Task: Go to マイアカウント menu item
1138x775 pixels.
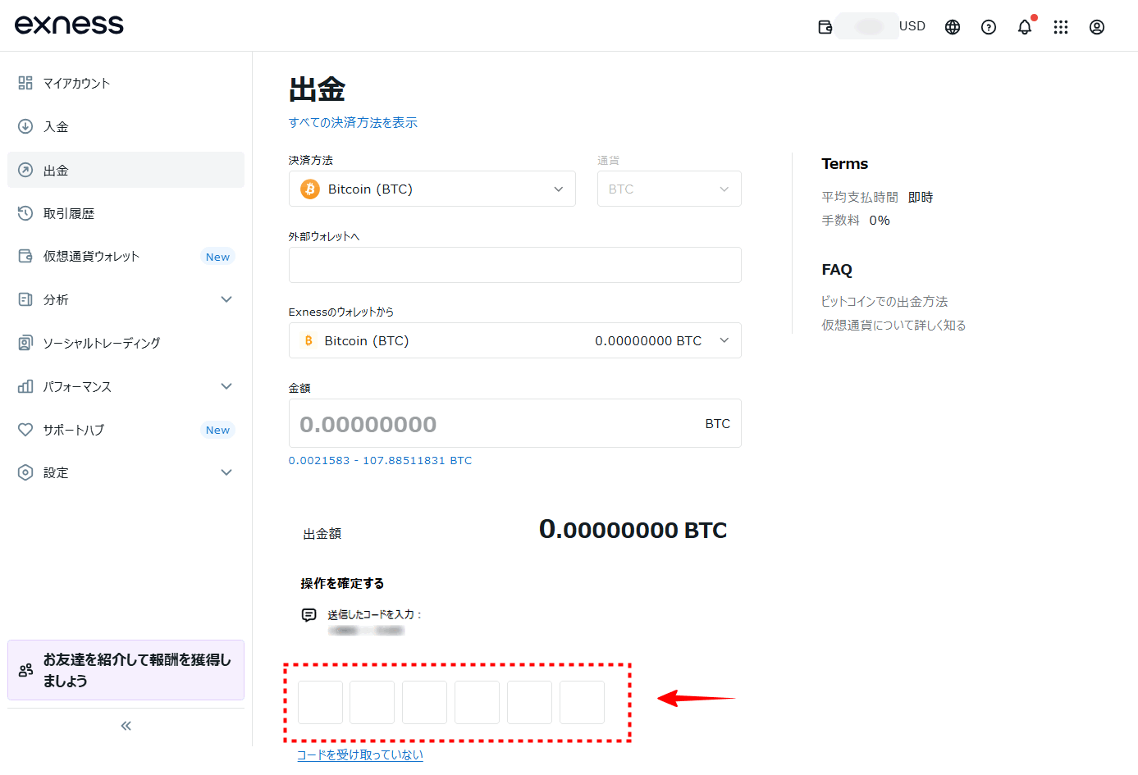Action: point(126,83)
